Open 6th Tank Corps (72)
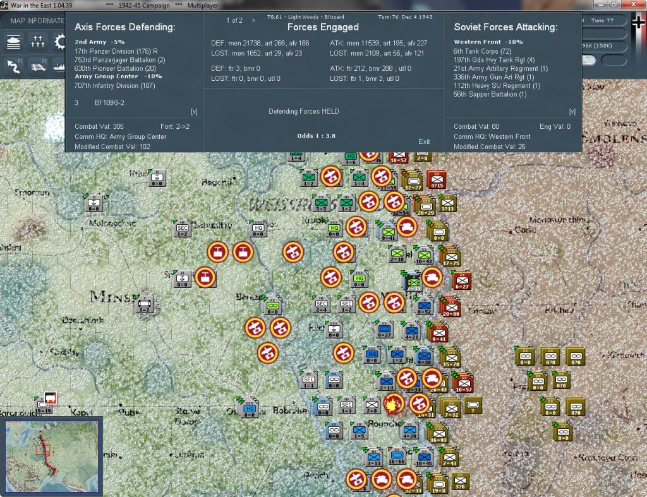This screenshot has width=647, height=497. 482,51
